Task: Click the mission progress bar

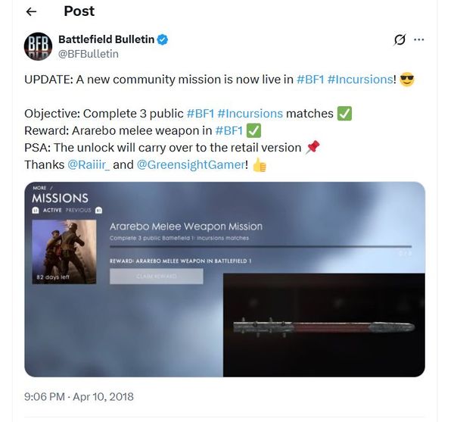Action: pos(260,247)
